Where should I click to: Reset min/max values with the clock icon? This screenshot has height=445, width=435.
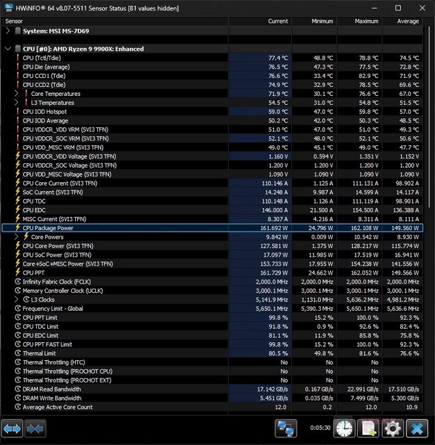(x=345, y=428)
